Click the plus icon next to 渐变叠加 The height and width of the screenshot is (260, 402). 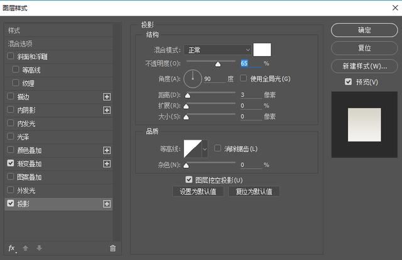tap(107, 164)
